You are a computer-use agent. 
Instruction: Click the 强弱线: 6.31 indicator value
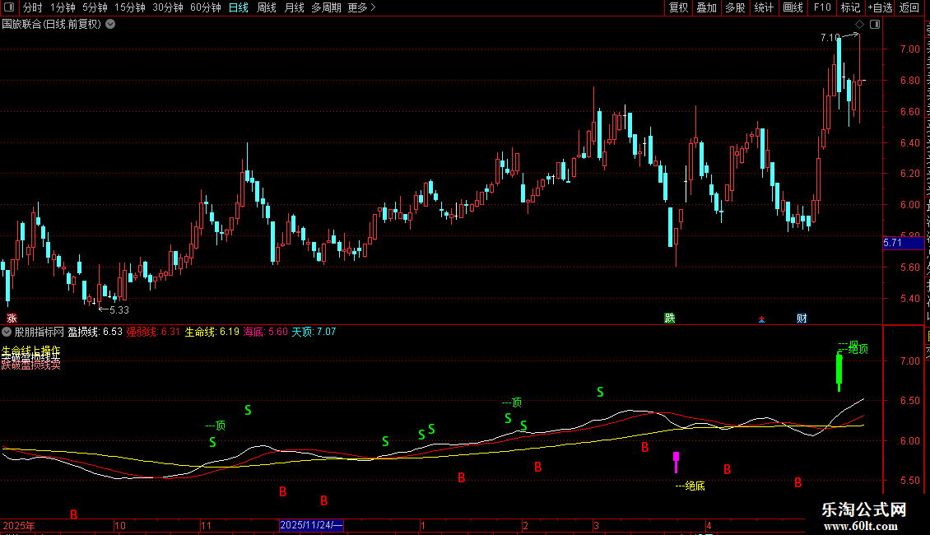153,333
